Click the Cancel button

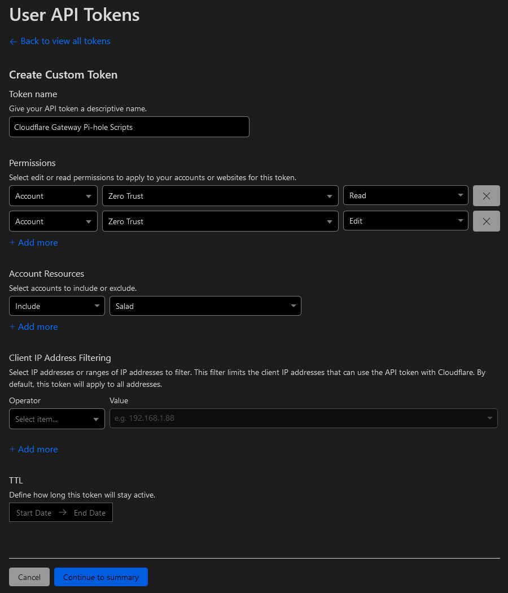point(29,577)
